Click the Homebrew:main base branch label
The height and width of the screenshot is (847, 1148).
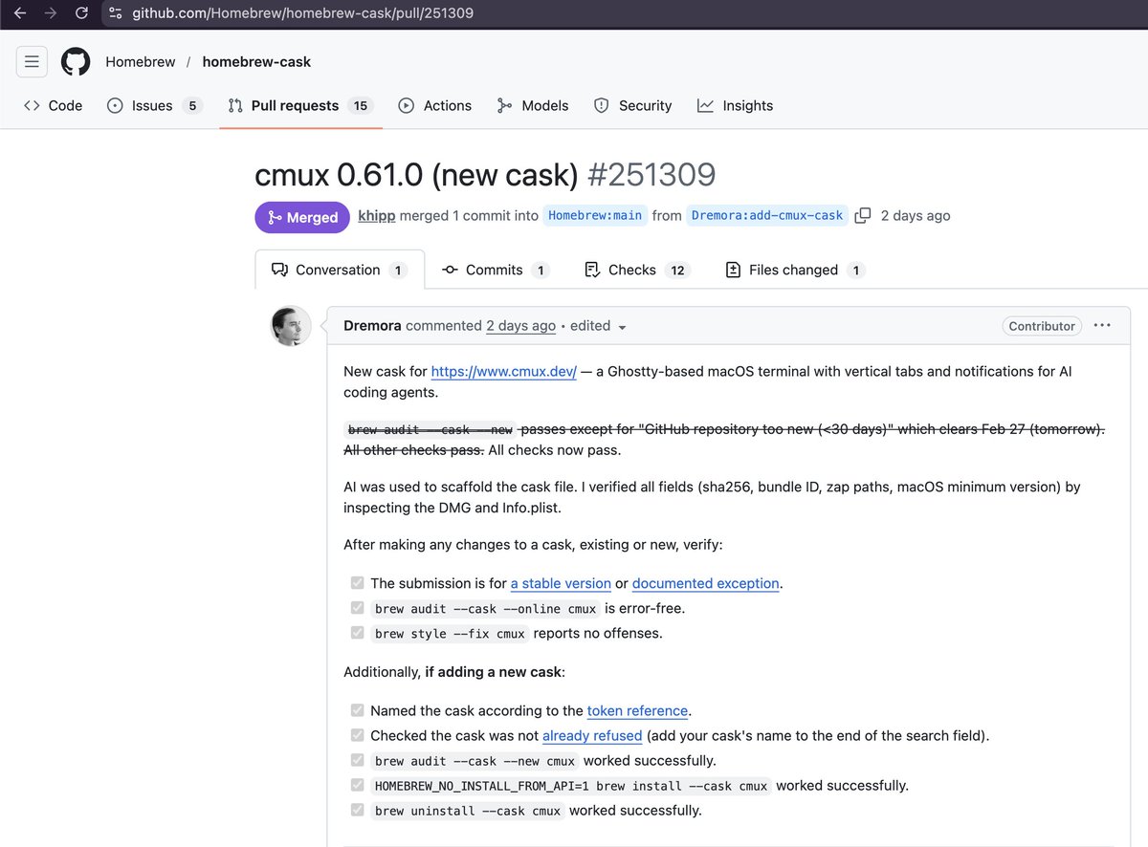pyautogui.click(x=595, y=216)
